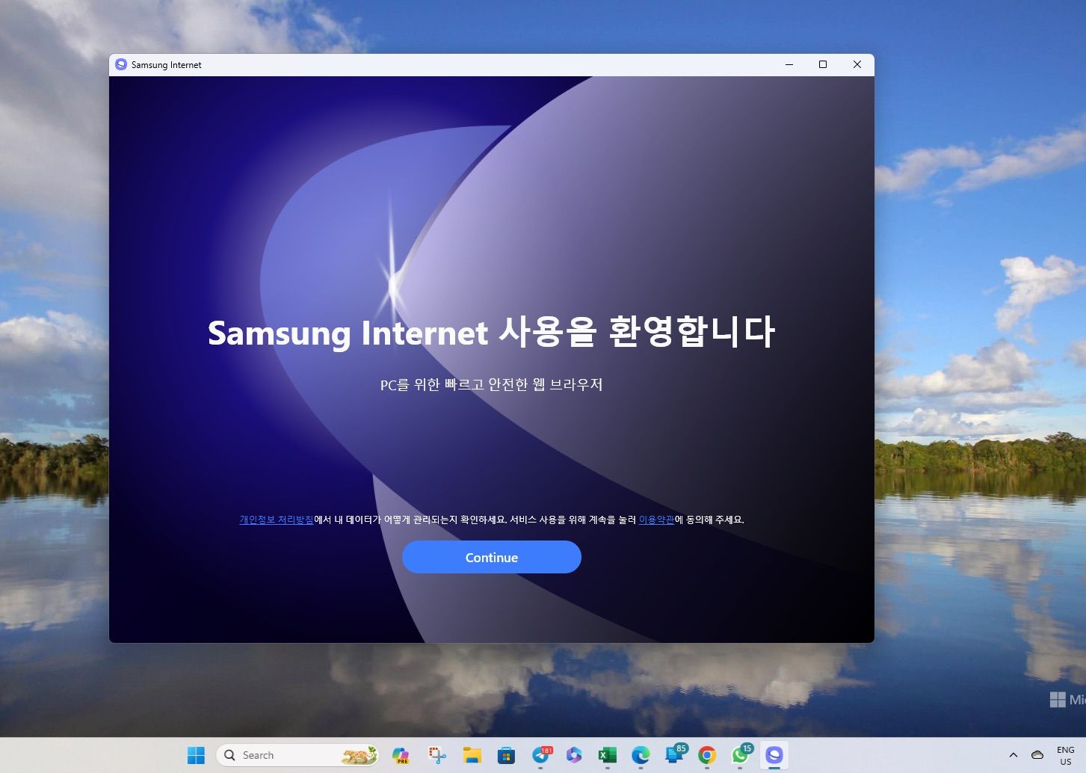The image size is (1086, 773).
Task: Open File Explorer from the taskbar
Action: [x=472, y=755]
